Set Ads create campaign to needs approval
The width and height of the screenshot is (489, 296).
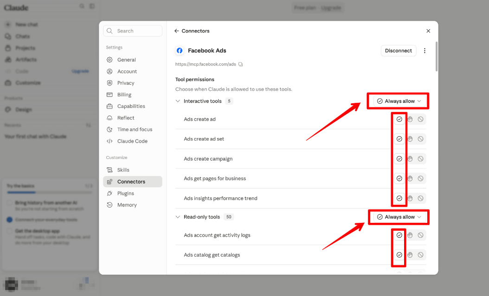pyautogui.click(x=410, y=159)
